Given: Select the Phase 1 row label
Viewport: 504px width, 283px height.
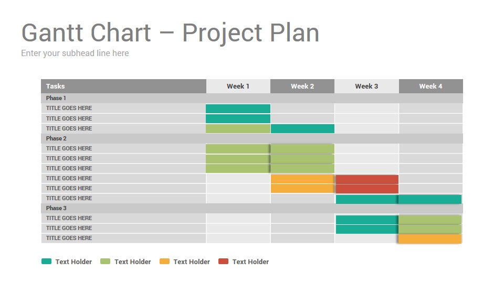Looking at the screenshot, I should coord(56,98).
